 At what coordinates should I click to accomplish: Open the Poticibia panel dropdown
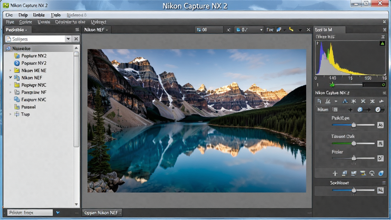point(26,30)
